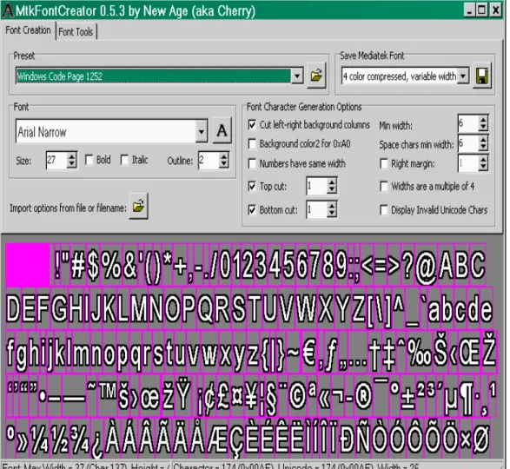Select the Ø glyph in preview

(x=480, y=439)
